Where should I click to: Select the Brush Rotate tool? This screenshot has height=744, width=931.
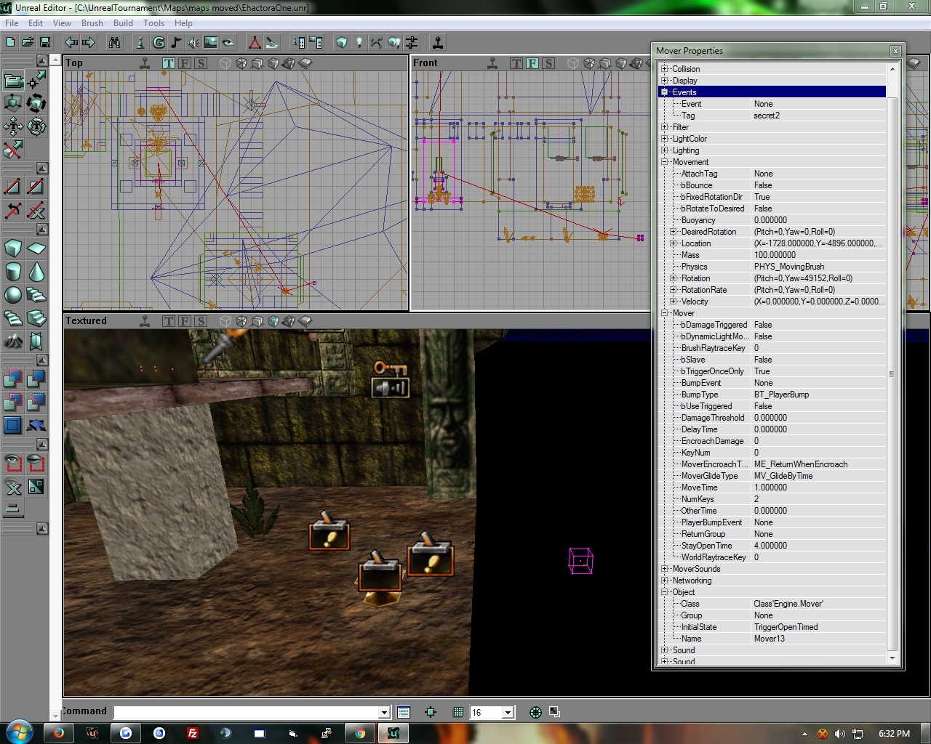(36, 103)
